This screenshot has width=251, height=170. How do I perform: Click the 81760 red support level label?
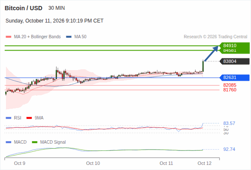[230, 90]
